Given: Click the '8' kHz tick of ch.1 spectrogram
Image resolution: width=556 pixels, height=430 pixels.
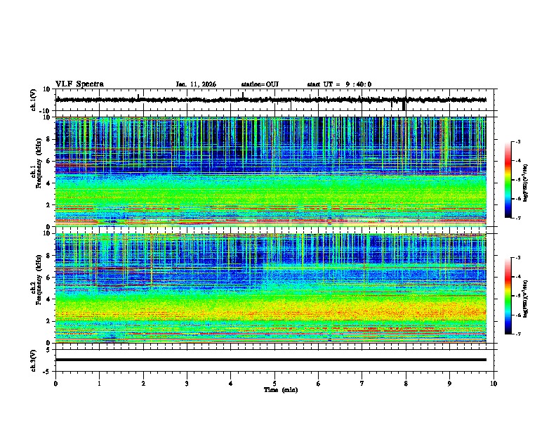Looking at the screenshot, I should click(x=49, y=139).
